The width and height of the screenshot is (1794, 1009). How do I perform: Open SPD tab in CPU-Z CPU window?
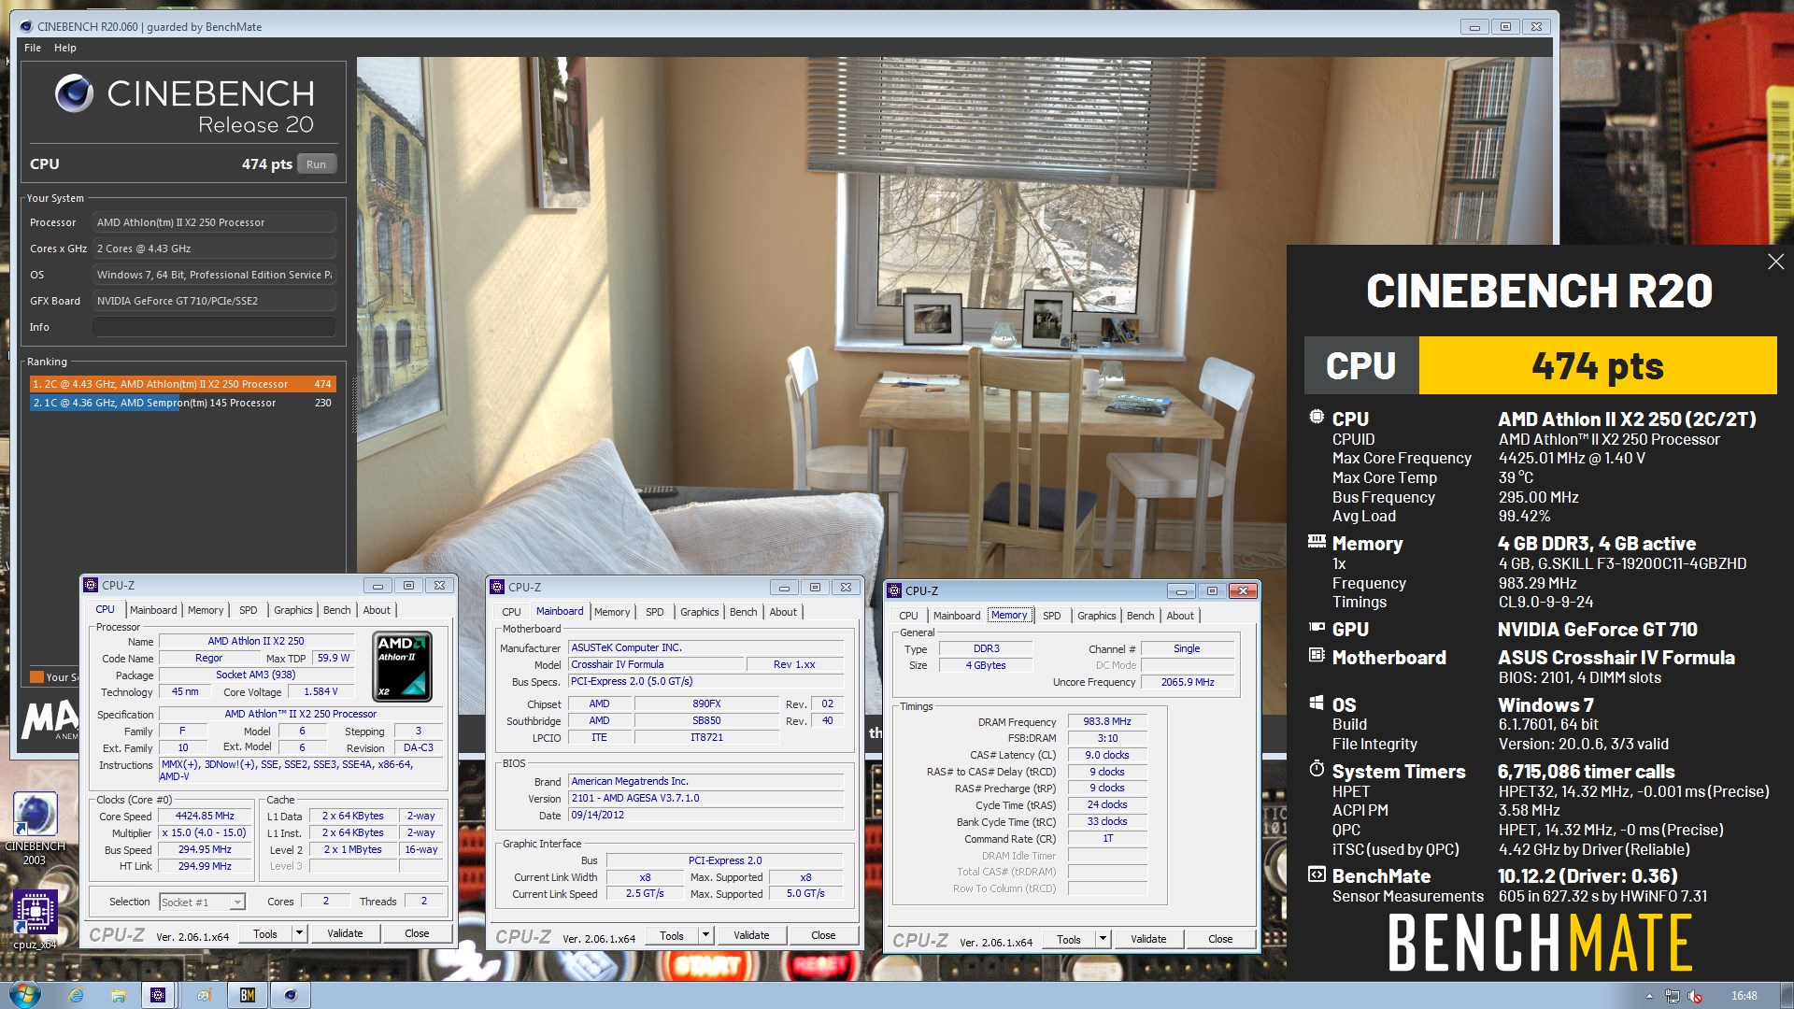pos(248,610)
